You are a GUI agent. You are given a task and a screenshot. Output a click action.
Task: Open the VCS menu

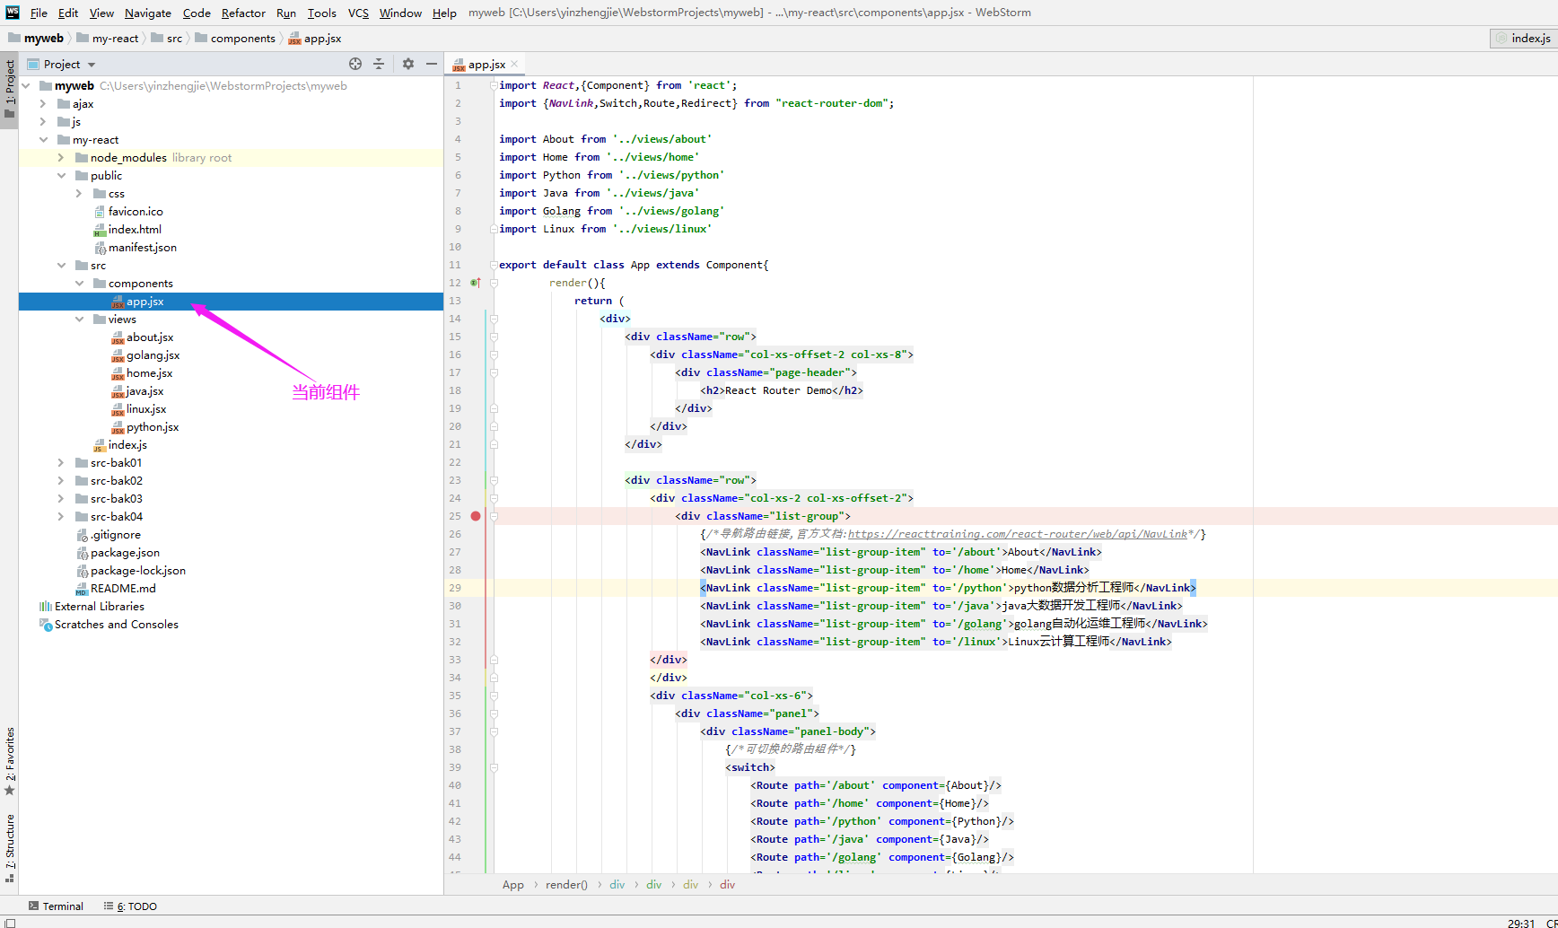(358, 13)
